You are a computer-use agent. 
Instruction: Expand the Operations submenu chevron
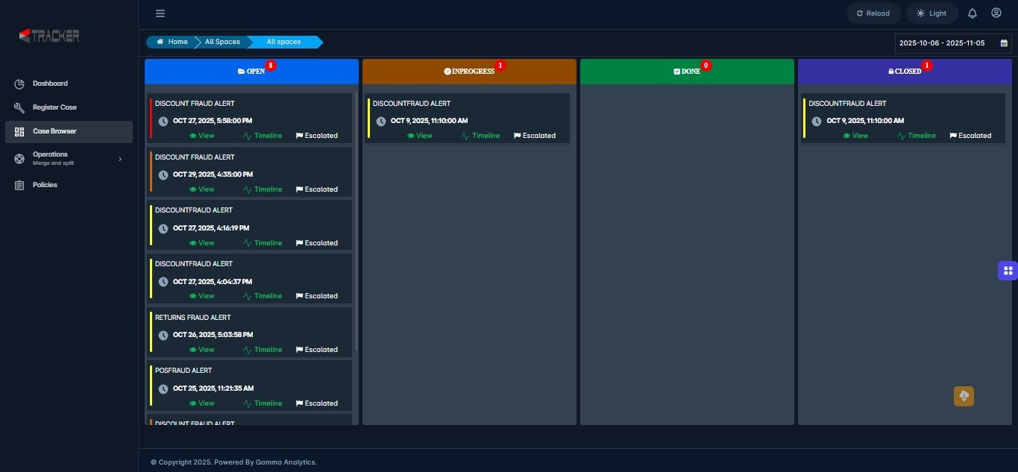point(120,158)
